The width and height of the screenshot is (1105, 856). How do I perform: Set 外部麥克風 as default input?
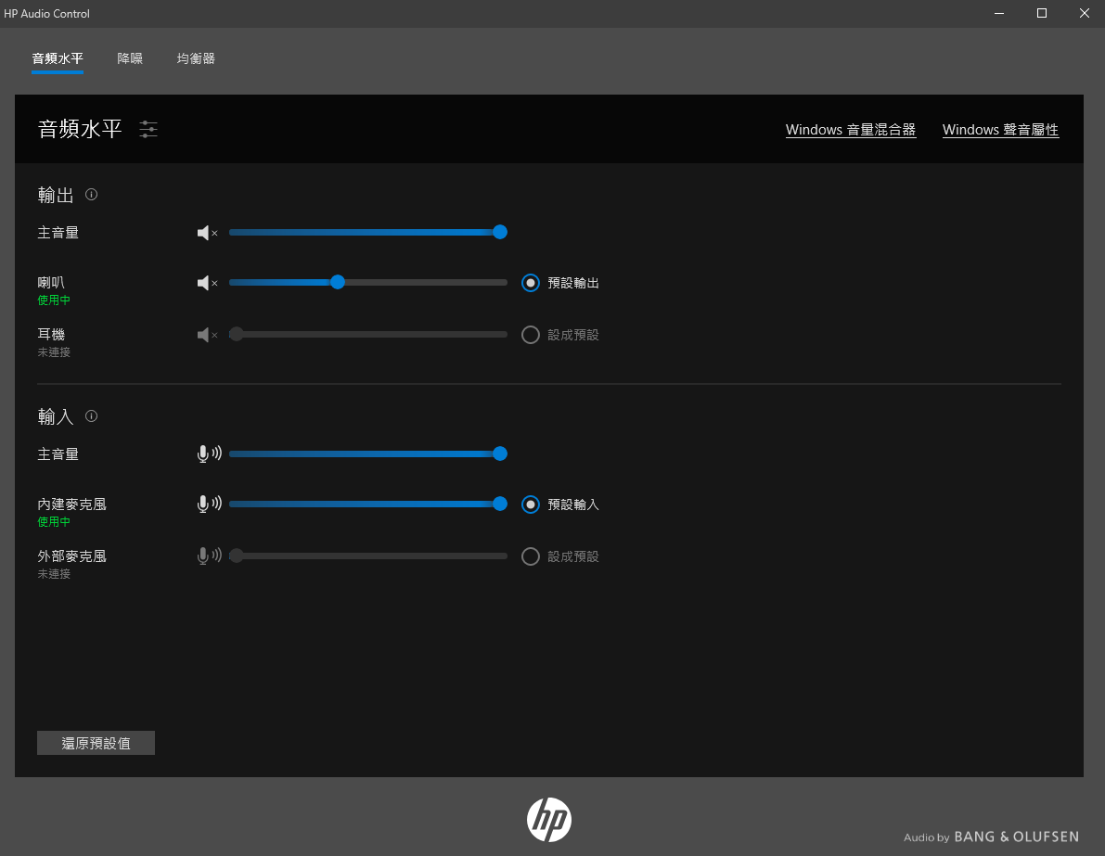(x=531, y=556)
